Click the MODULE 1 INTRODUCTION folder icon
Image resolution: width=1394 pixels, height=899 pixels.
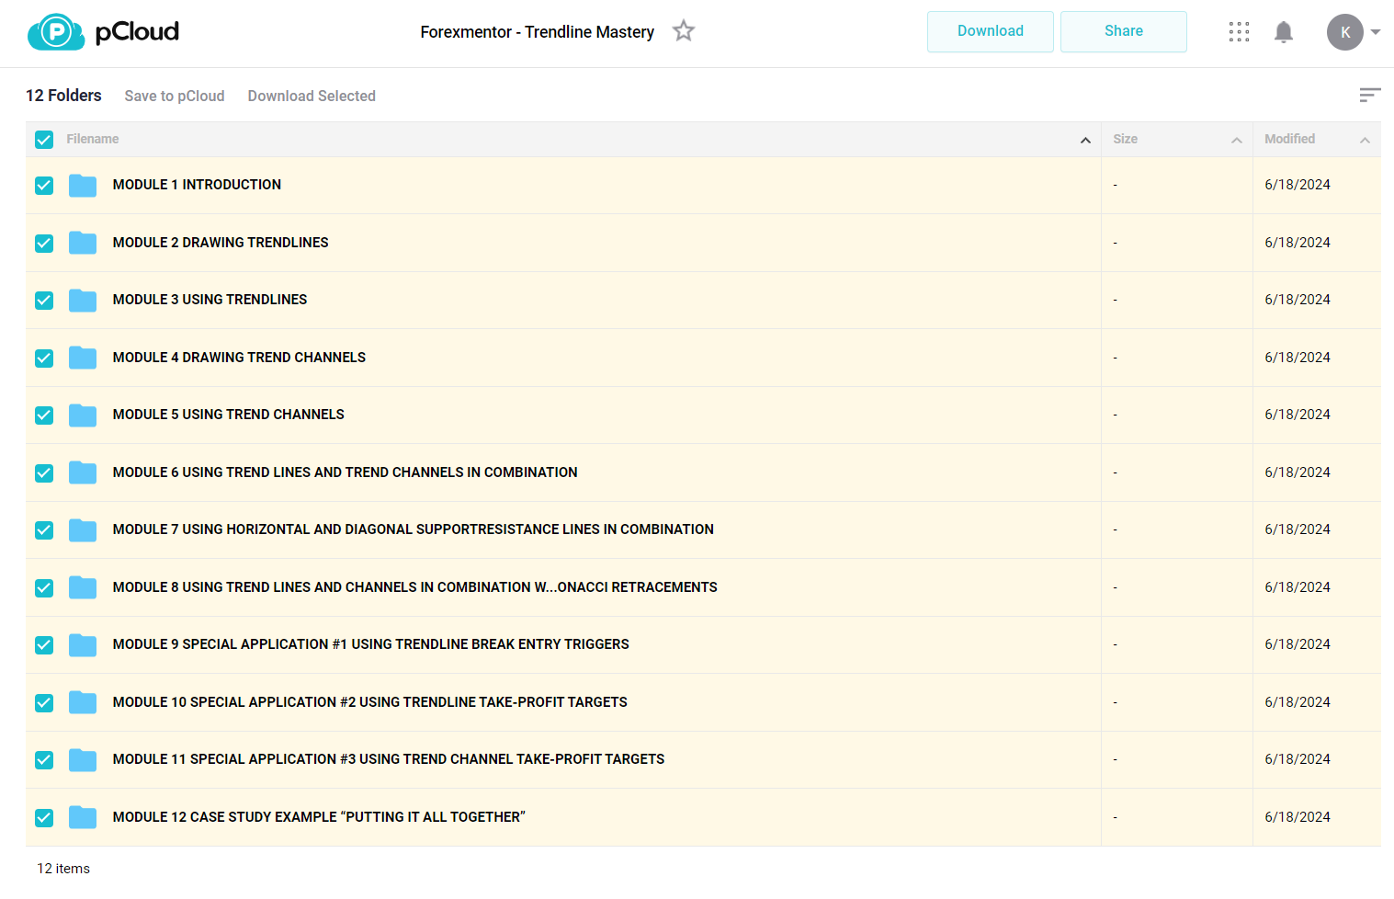pos(83,186)
